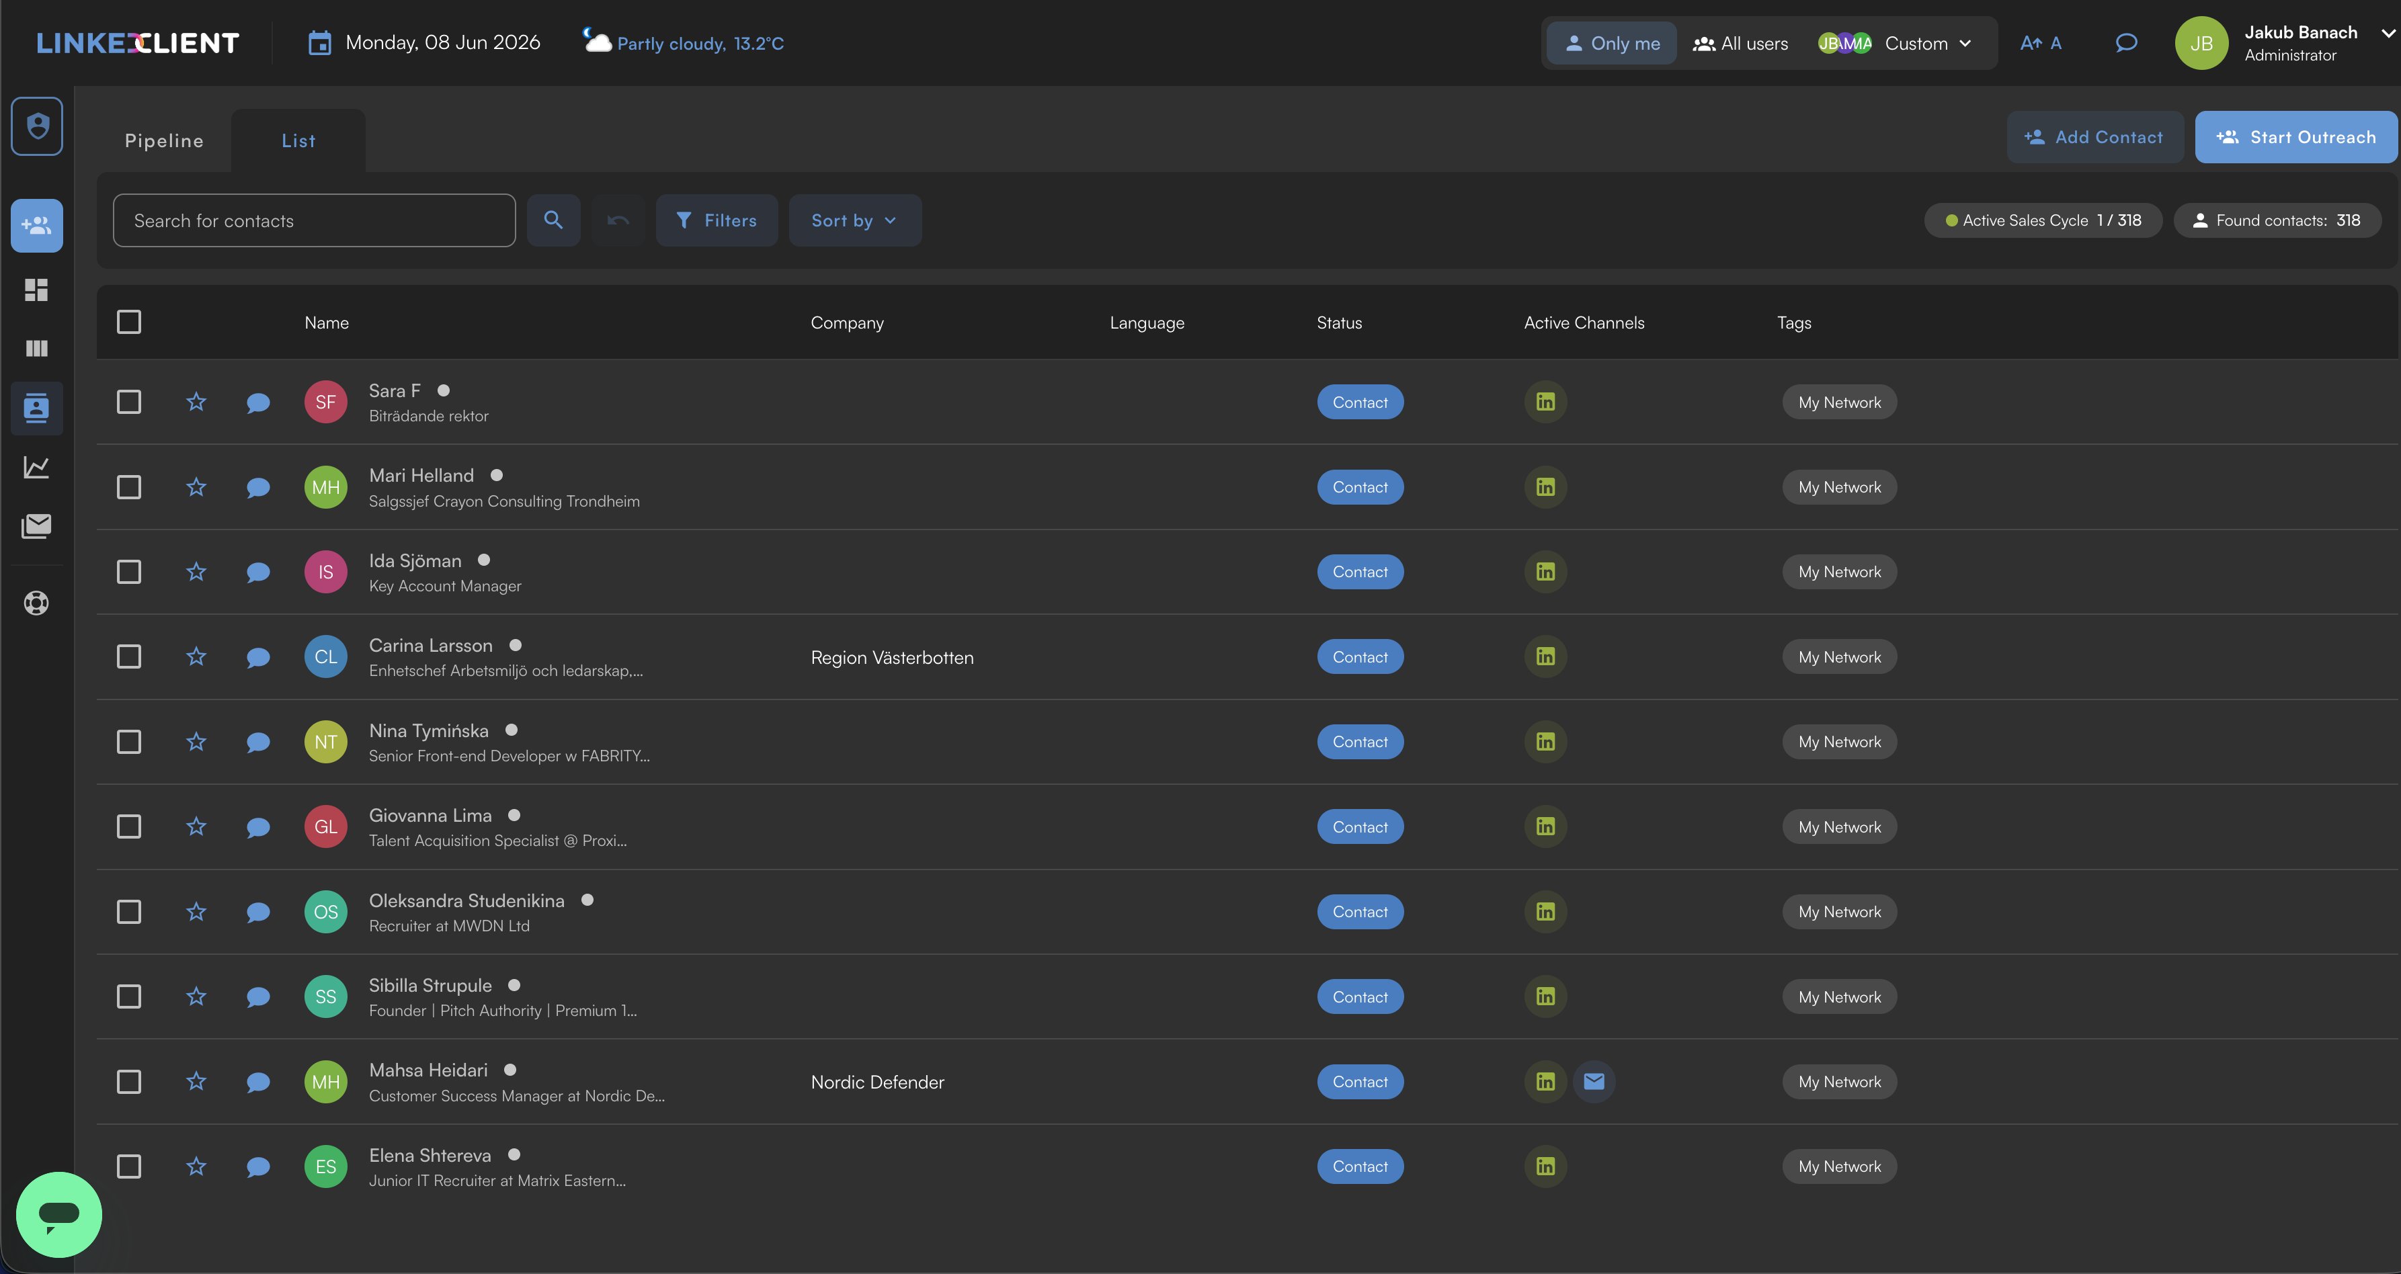
Task: Open the Custom users dropdown
Action: pos(1896,43)
